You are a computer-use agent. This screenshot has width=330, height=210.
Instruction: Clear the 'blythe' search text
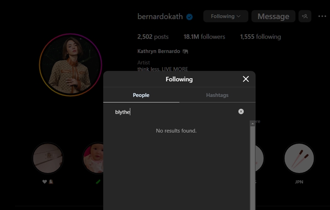pos(241,112)
